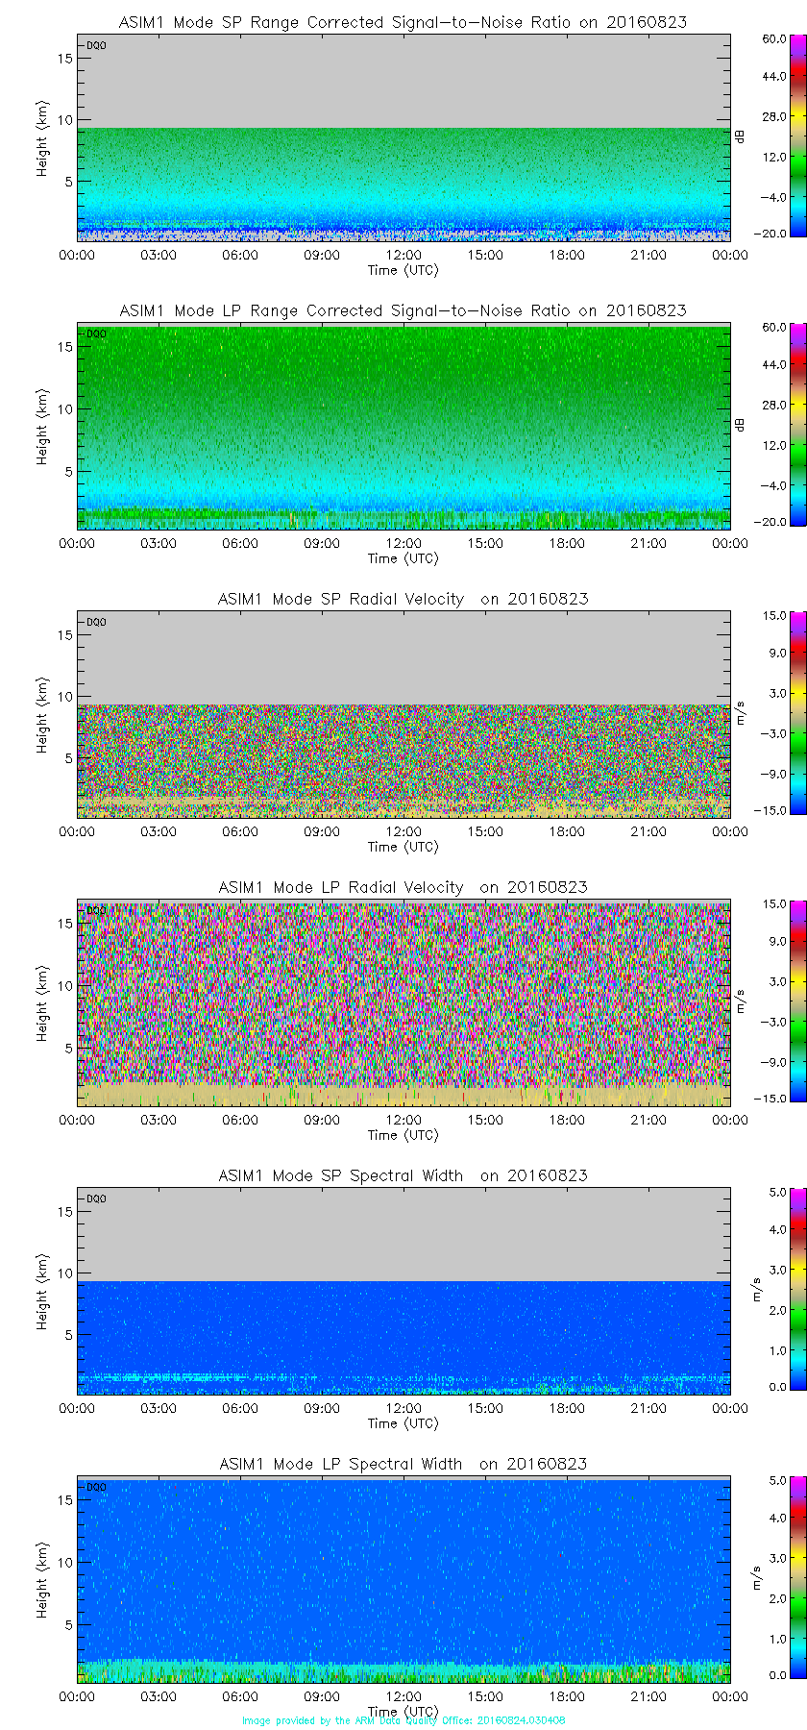The width and height of the screenshot is (807, 1730).
Task: Click the SP Signal-to-Noise dB color bar
Action: point(773,136)
